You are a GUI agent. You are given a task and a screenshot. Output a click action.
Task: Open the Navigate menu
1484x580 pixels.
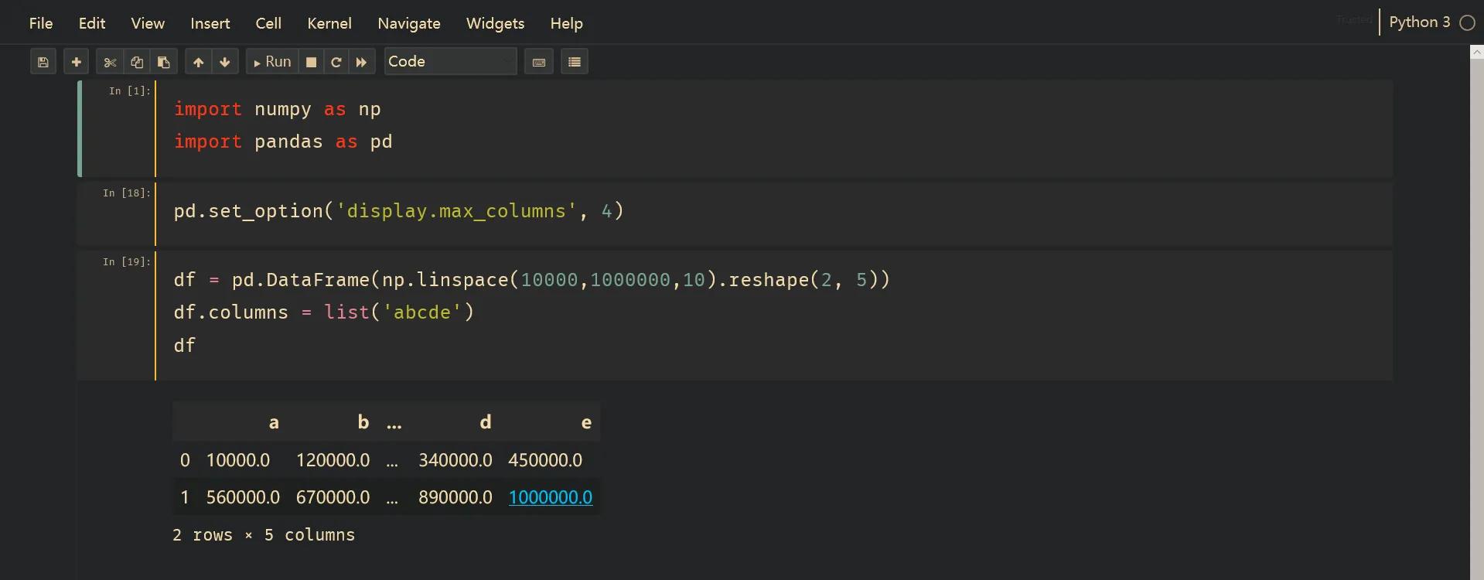coord(409,23)
